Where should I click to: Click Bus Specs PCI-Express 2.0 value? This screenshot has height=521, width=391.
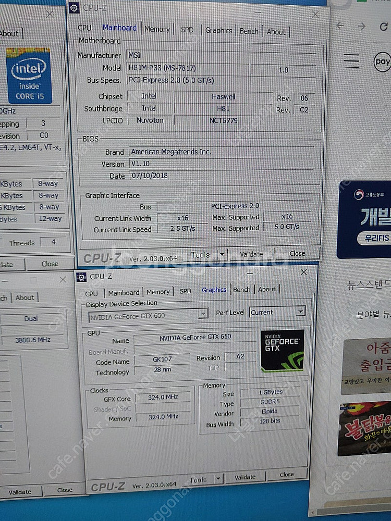pos(221,81)
